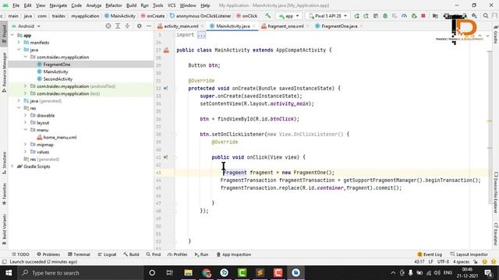Screen dimensions: 499x280
Task: Click the first Apply Changes rerun icon
Action: point(356,16)
